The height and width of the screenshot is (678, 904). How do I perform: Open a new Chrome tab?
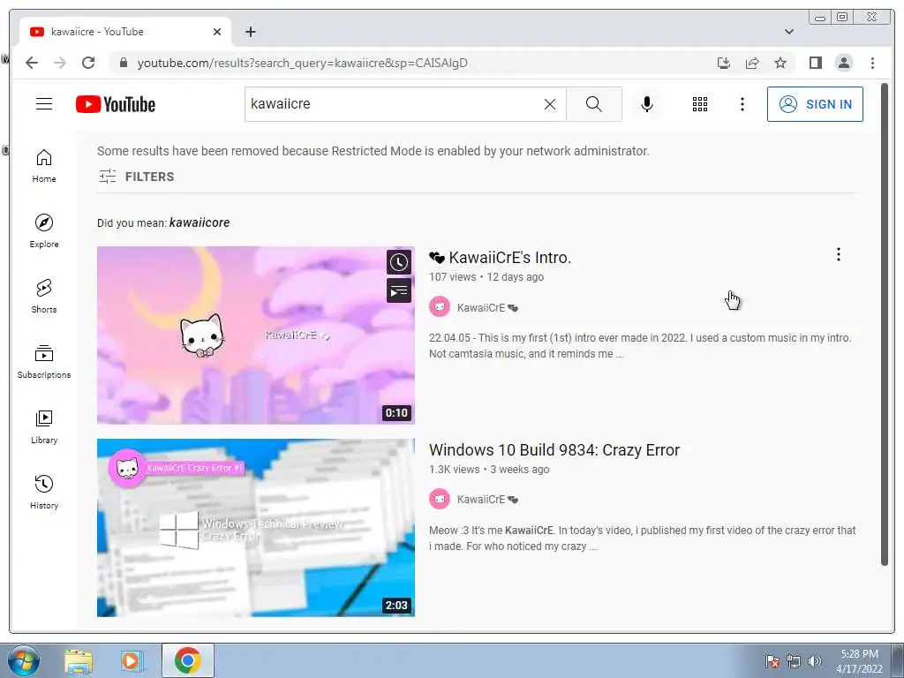250,32
